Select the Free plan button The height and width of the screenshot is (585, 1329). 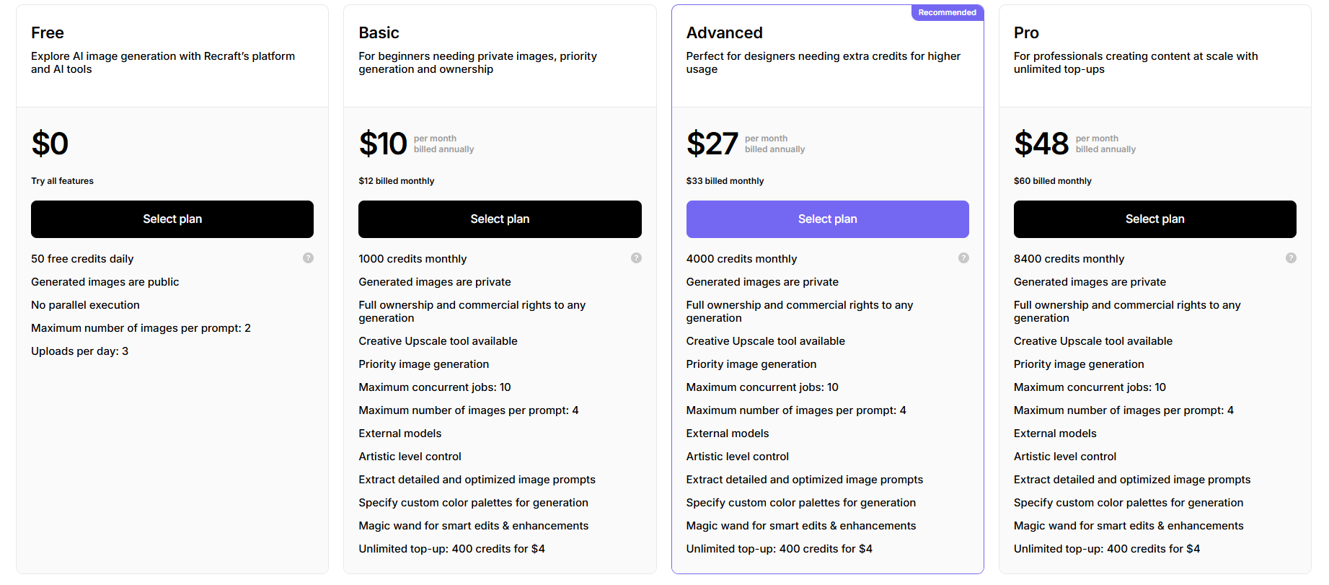tap(172, 219)
